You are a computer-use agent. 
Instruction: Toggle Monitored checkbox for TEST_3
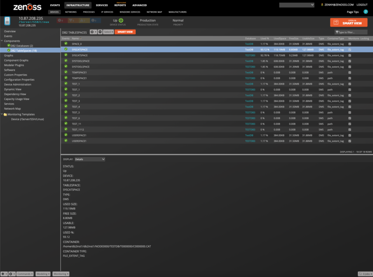[x=350, y=101]
